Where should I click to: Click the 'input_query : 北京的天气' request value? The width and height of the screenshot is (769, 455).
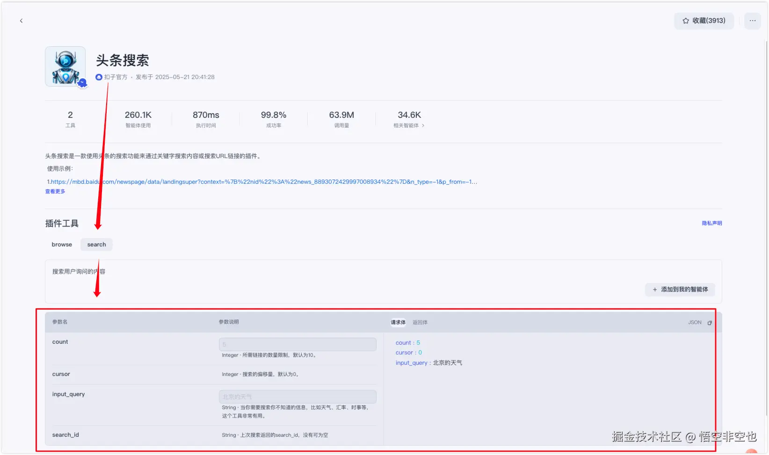coord(429,363)
